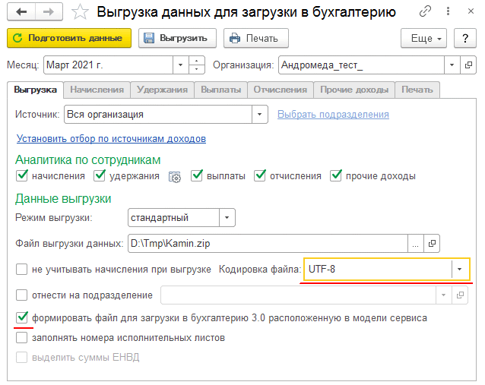Switch to the Начисления tab
Image resolution: width=485 pixels, height=385 pixels.
coord(97,90)
